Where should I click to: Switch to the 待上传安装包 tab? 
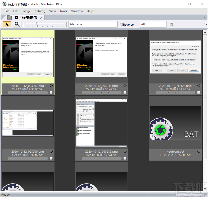(25, 18)
